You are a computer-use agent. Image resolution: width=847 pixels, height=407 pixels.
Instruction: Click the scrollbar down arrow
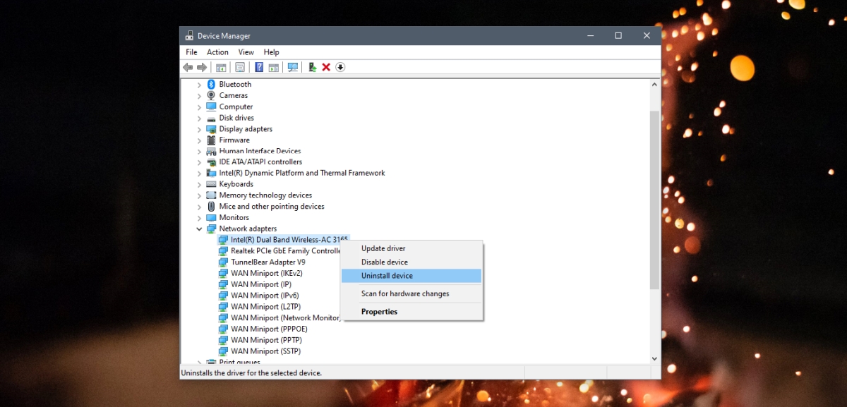click(x=654, y=358)
